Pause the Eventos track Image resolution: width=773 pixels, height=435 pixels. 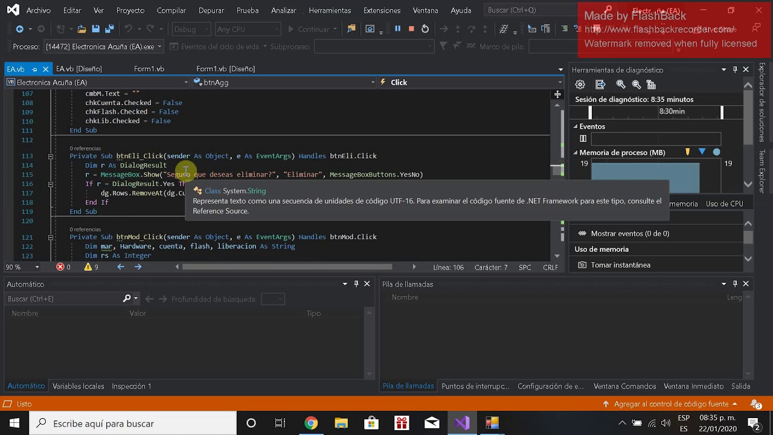pyautogui.click(x=583, y=138)
